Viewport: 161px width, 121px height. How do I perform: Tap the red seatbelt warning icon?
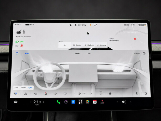22,46
